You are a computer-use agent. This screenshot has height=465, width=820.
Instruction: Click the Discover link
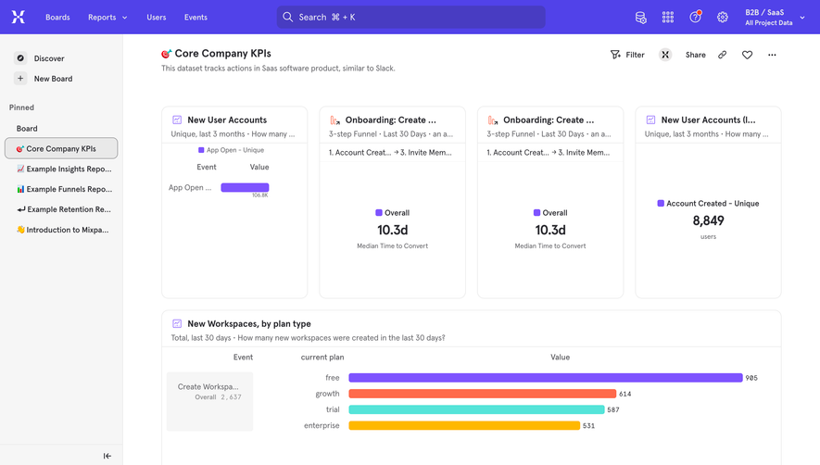(x=49, y=58)
